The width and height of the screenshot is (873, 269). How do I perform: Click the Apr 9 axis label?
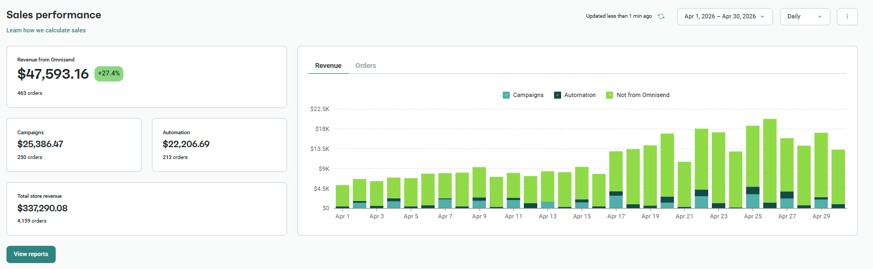coord(479,217)
